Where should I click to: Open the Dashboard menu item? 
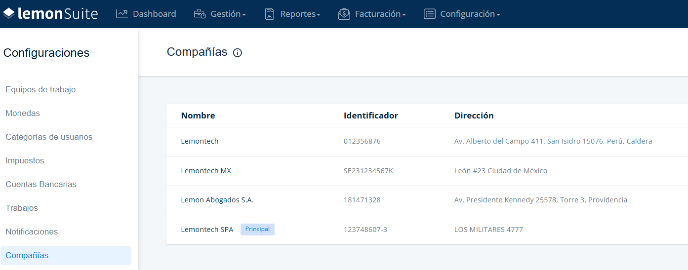point(146,14)
